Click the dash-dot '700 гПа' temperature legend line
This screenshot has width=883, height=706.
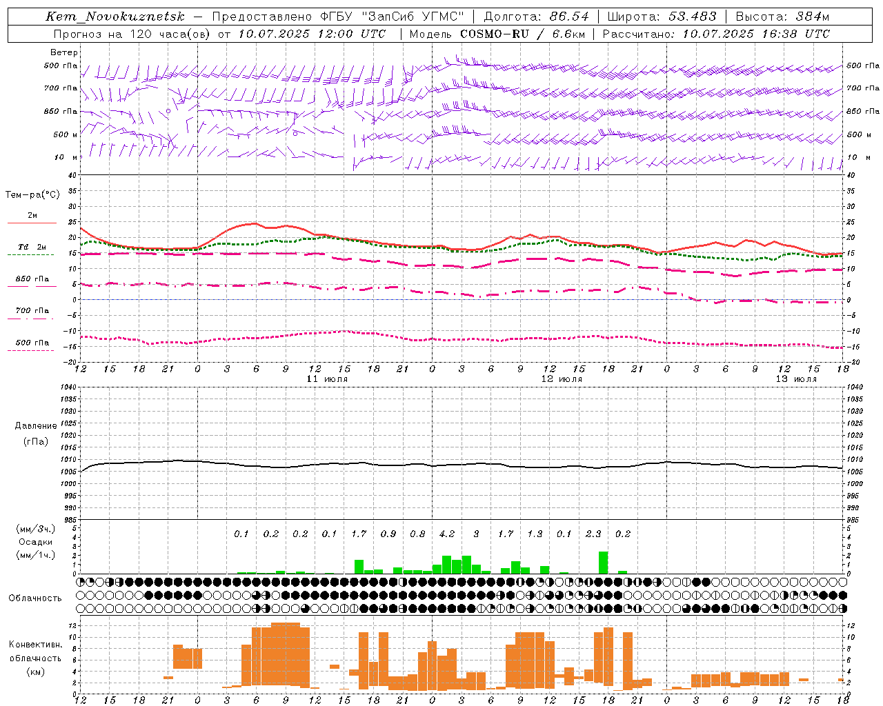(x=30, y=319)
